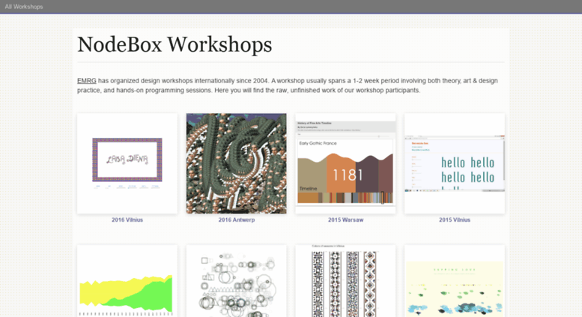This screenshot has height=317, width=582.
Task: Click the yellow and green area chart thumbnail
Action: [x=127, y=280]
